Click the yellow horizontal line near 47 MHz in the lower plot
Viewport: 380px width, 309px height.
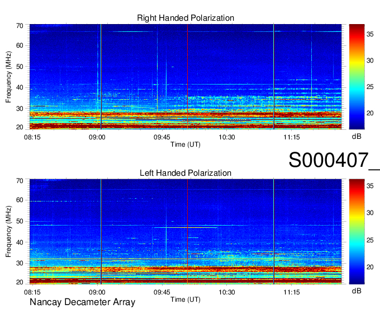pos(186,227)
